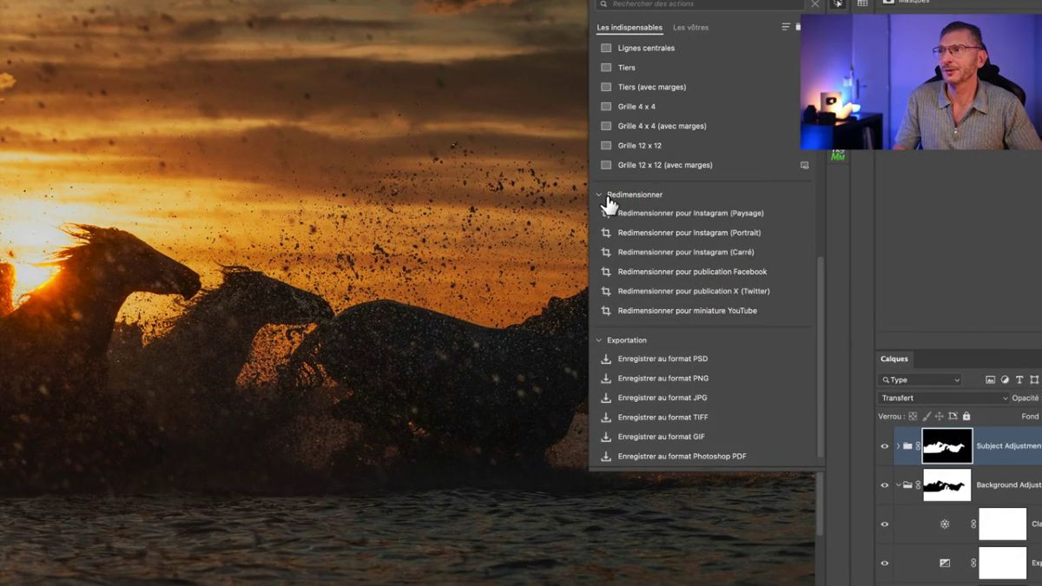This screenshot has height=586, width=1042.
Task: Switch to Les vôtres tab
Action: (691, 28)
